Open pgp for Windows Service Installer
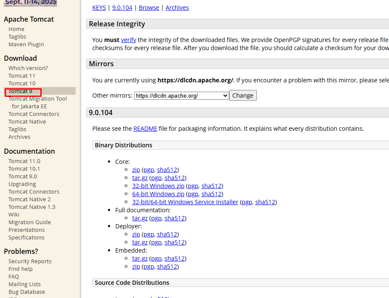Screen dimensions: 389x298 247,202
